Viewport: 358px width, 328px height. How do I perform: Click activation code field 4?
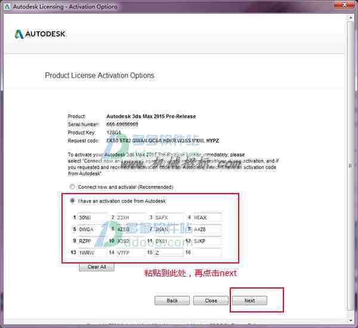point(207,217)
